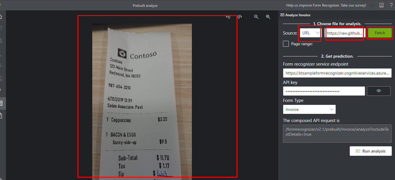Screen dimensions: 395x180
Task: Open the help question mark icon
Action: pyautogui.click(x=391, y=5)
